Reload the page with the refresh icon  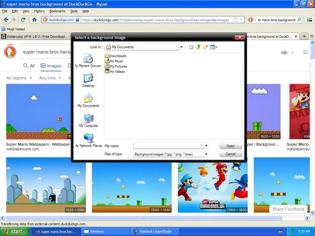[x=23, y=20]
